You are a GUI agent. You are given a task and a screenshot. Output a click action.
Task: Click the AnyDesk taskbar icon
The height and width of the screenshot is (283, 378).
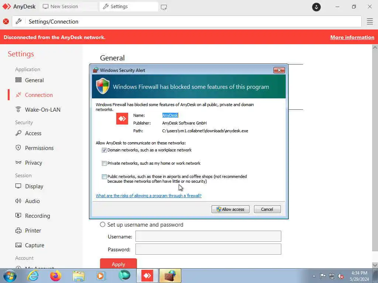pos(147,276)
